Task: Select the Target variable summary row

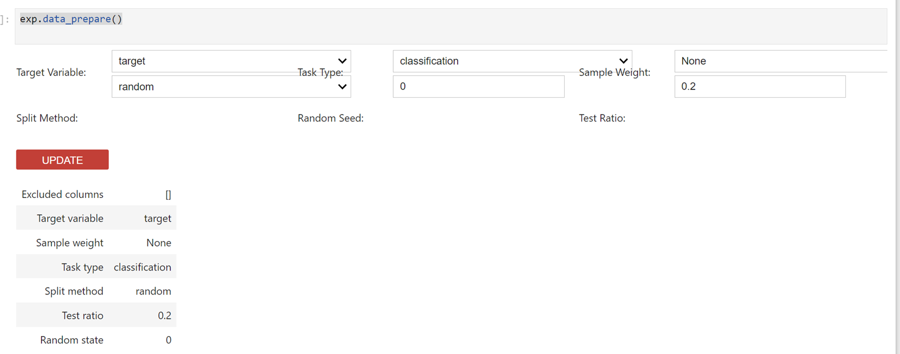Action: [x=96, y=218]
